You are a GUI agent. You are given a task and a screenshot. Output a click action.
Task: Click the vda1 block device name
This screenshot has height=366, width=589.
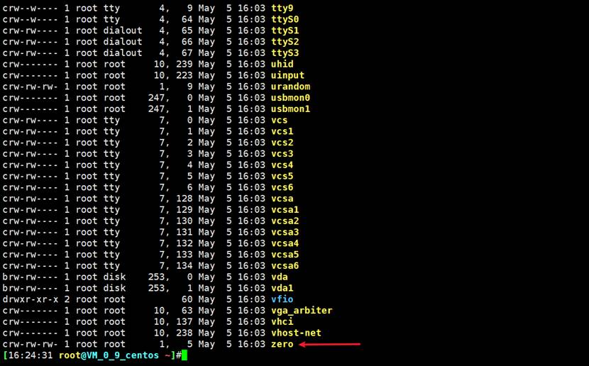(282, 288)
